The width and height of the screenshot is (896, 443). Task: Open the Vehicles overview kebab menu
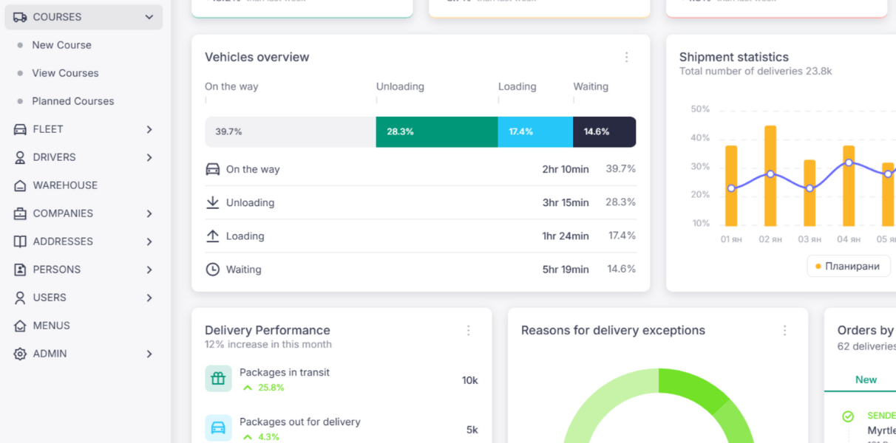pyautogui.click(x=627, y=57)
